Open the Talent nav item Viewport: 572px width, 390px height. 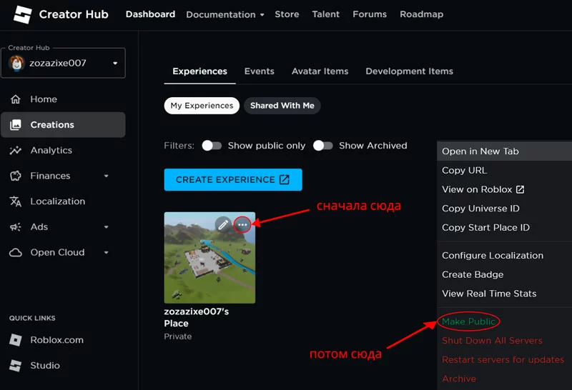(x=326, y=14)
